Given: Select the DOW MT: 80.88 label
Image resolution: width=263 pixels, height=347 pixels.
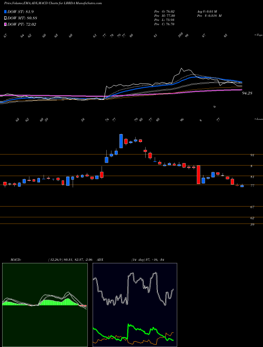Looking at the screenshot, I should (x=22, y=18).
